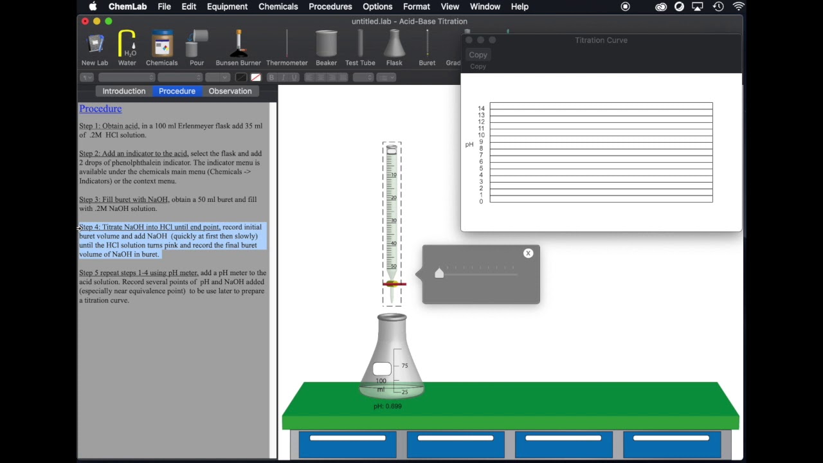
Task: Set text alignment to right
Action: pyautogui.click(x=332, y=77)
